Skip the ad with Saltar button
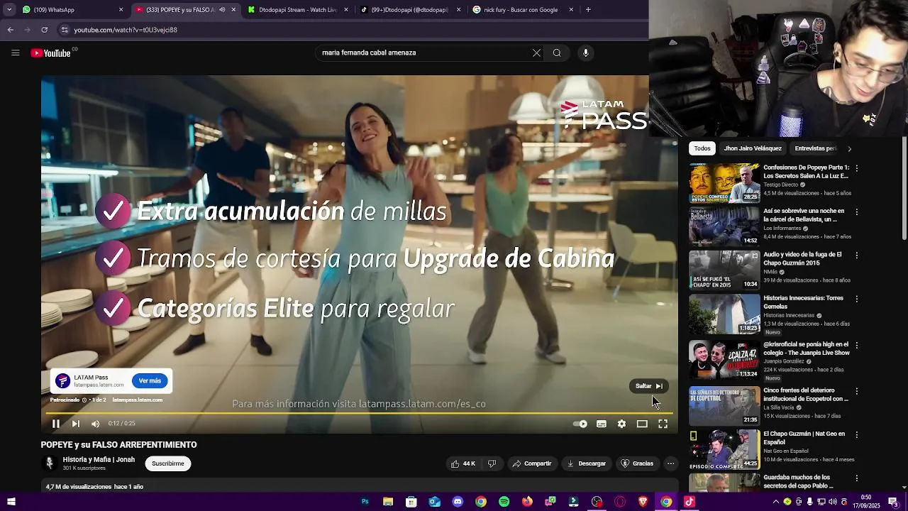This screenshot has width=908, height=511. click(x=648, y=386)
